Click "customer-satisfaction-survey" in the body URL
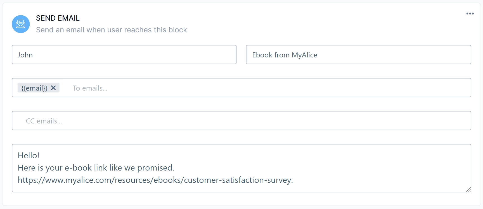 click(238, 180)
